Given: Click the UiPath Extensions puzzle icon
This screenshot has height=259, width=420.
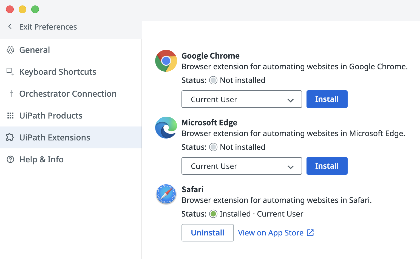Looking at the screenshot, I should (x=10, y=137).
